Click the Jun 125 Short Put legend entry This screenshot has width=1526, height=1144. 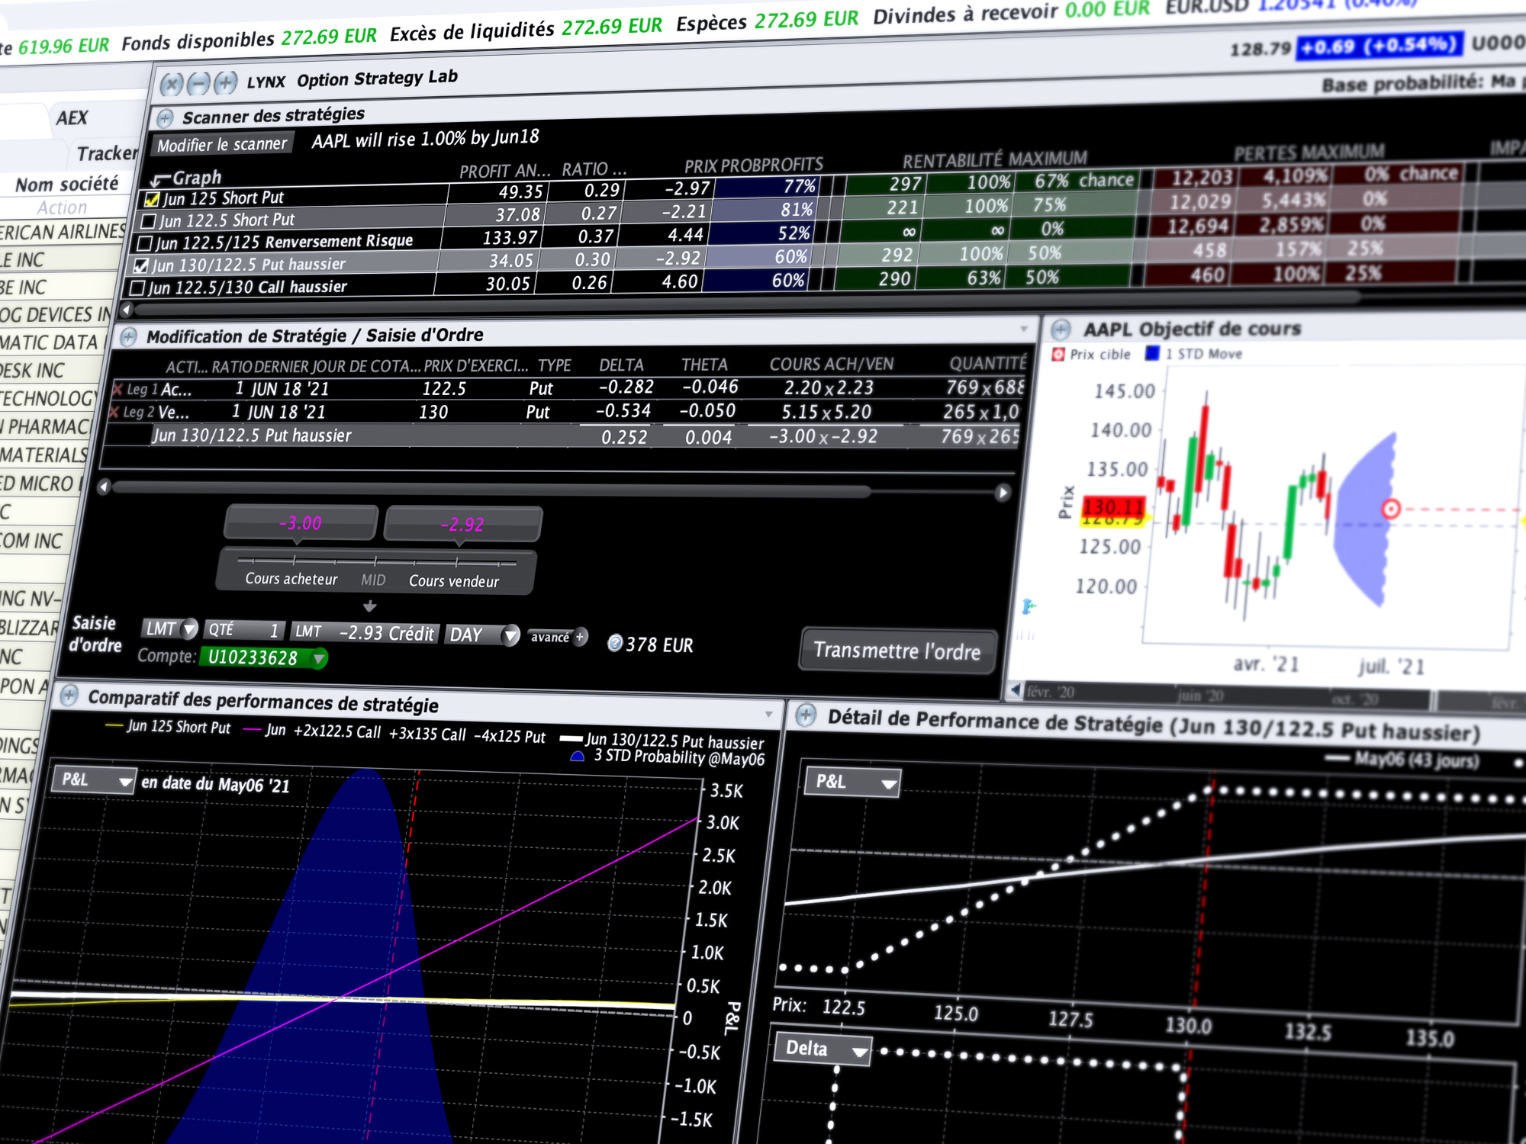point(168,727)
